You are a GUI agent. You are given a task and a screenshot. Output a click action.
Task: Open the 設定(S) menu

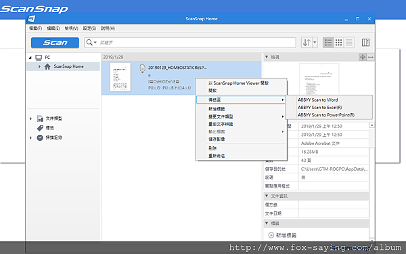tap(89, 28)
